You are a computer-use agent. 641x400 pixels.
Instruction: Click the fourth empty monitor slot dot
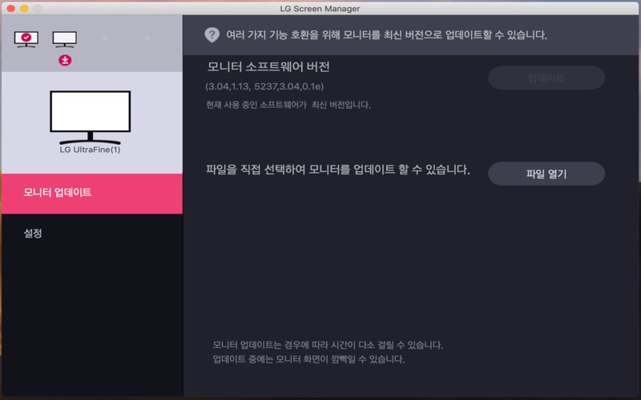click(147, 38)
